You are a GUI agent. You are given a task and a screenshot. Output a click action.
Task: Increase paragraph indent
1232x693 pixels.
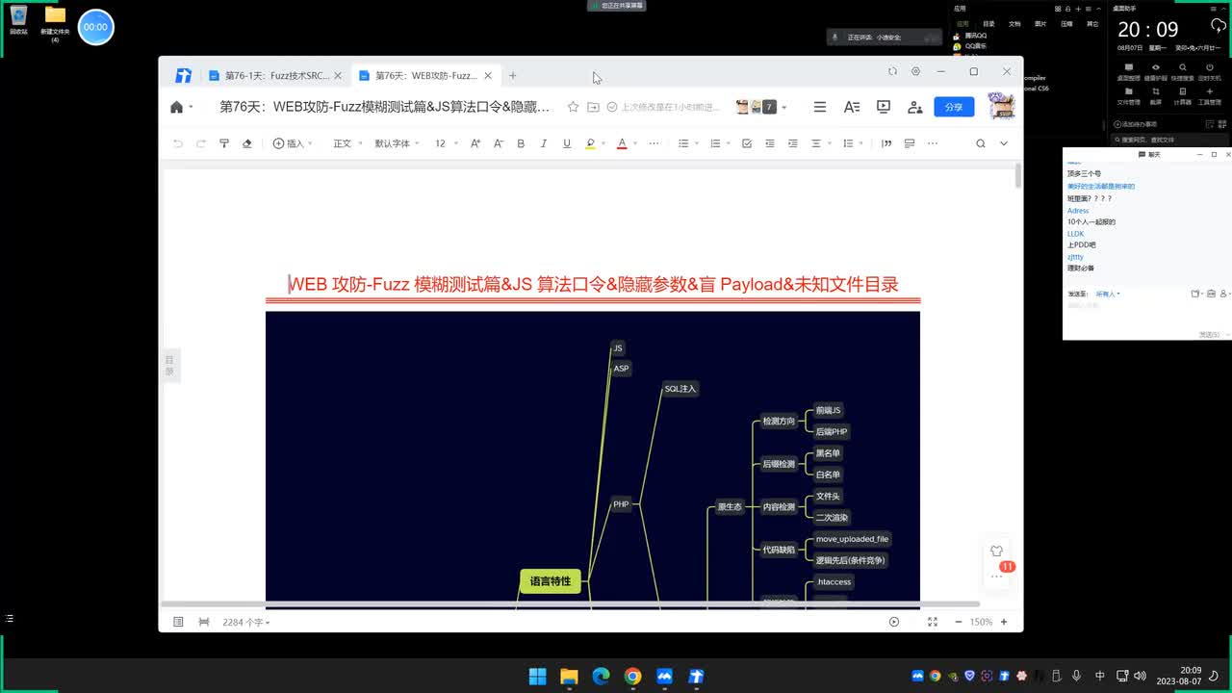(793, 143)
